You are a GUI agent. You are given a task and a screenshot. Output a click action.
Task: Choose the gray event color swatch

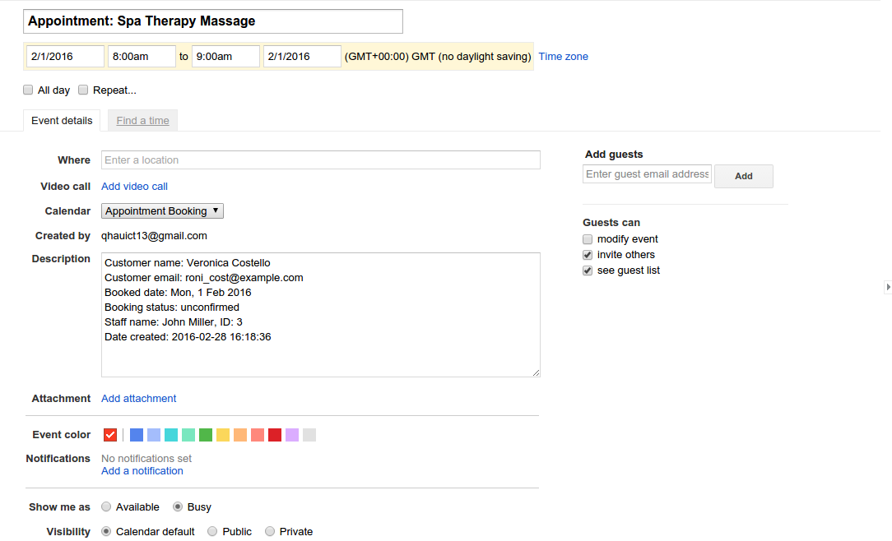(309, 435)
